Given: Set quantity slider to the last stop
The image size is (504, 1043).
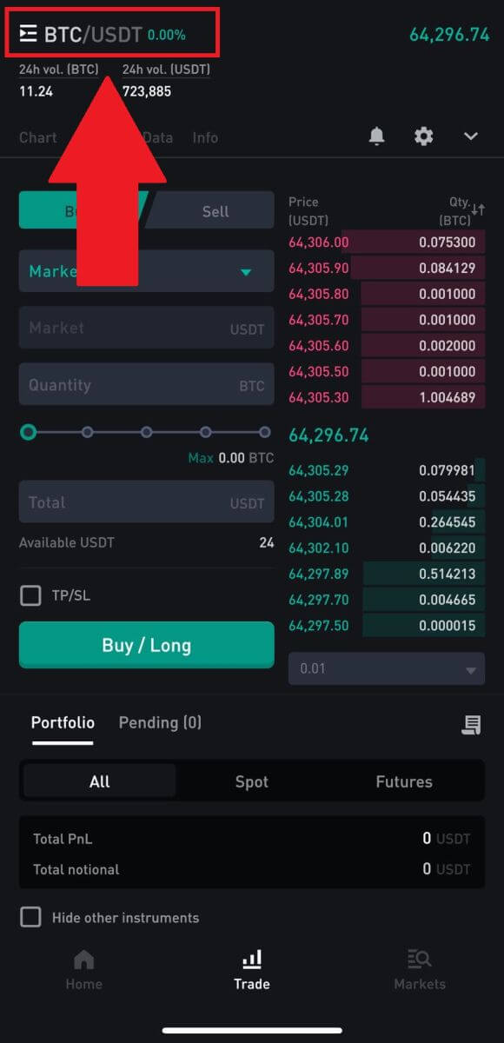Looking at the screenshot, I should pos(265,431).
